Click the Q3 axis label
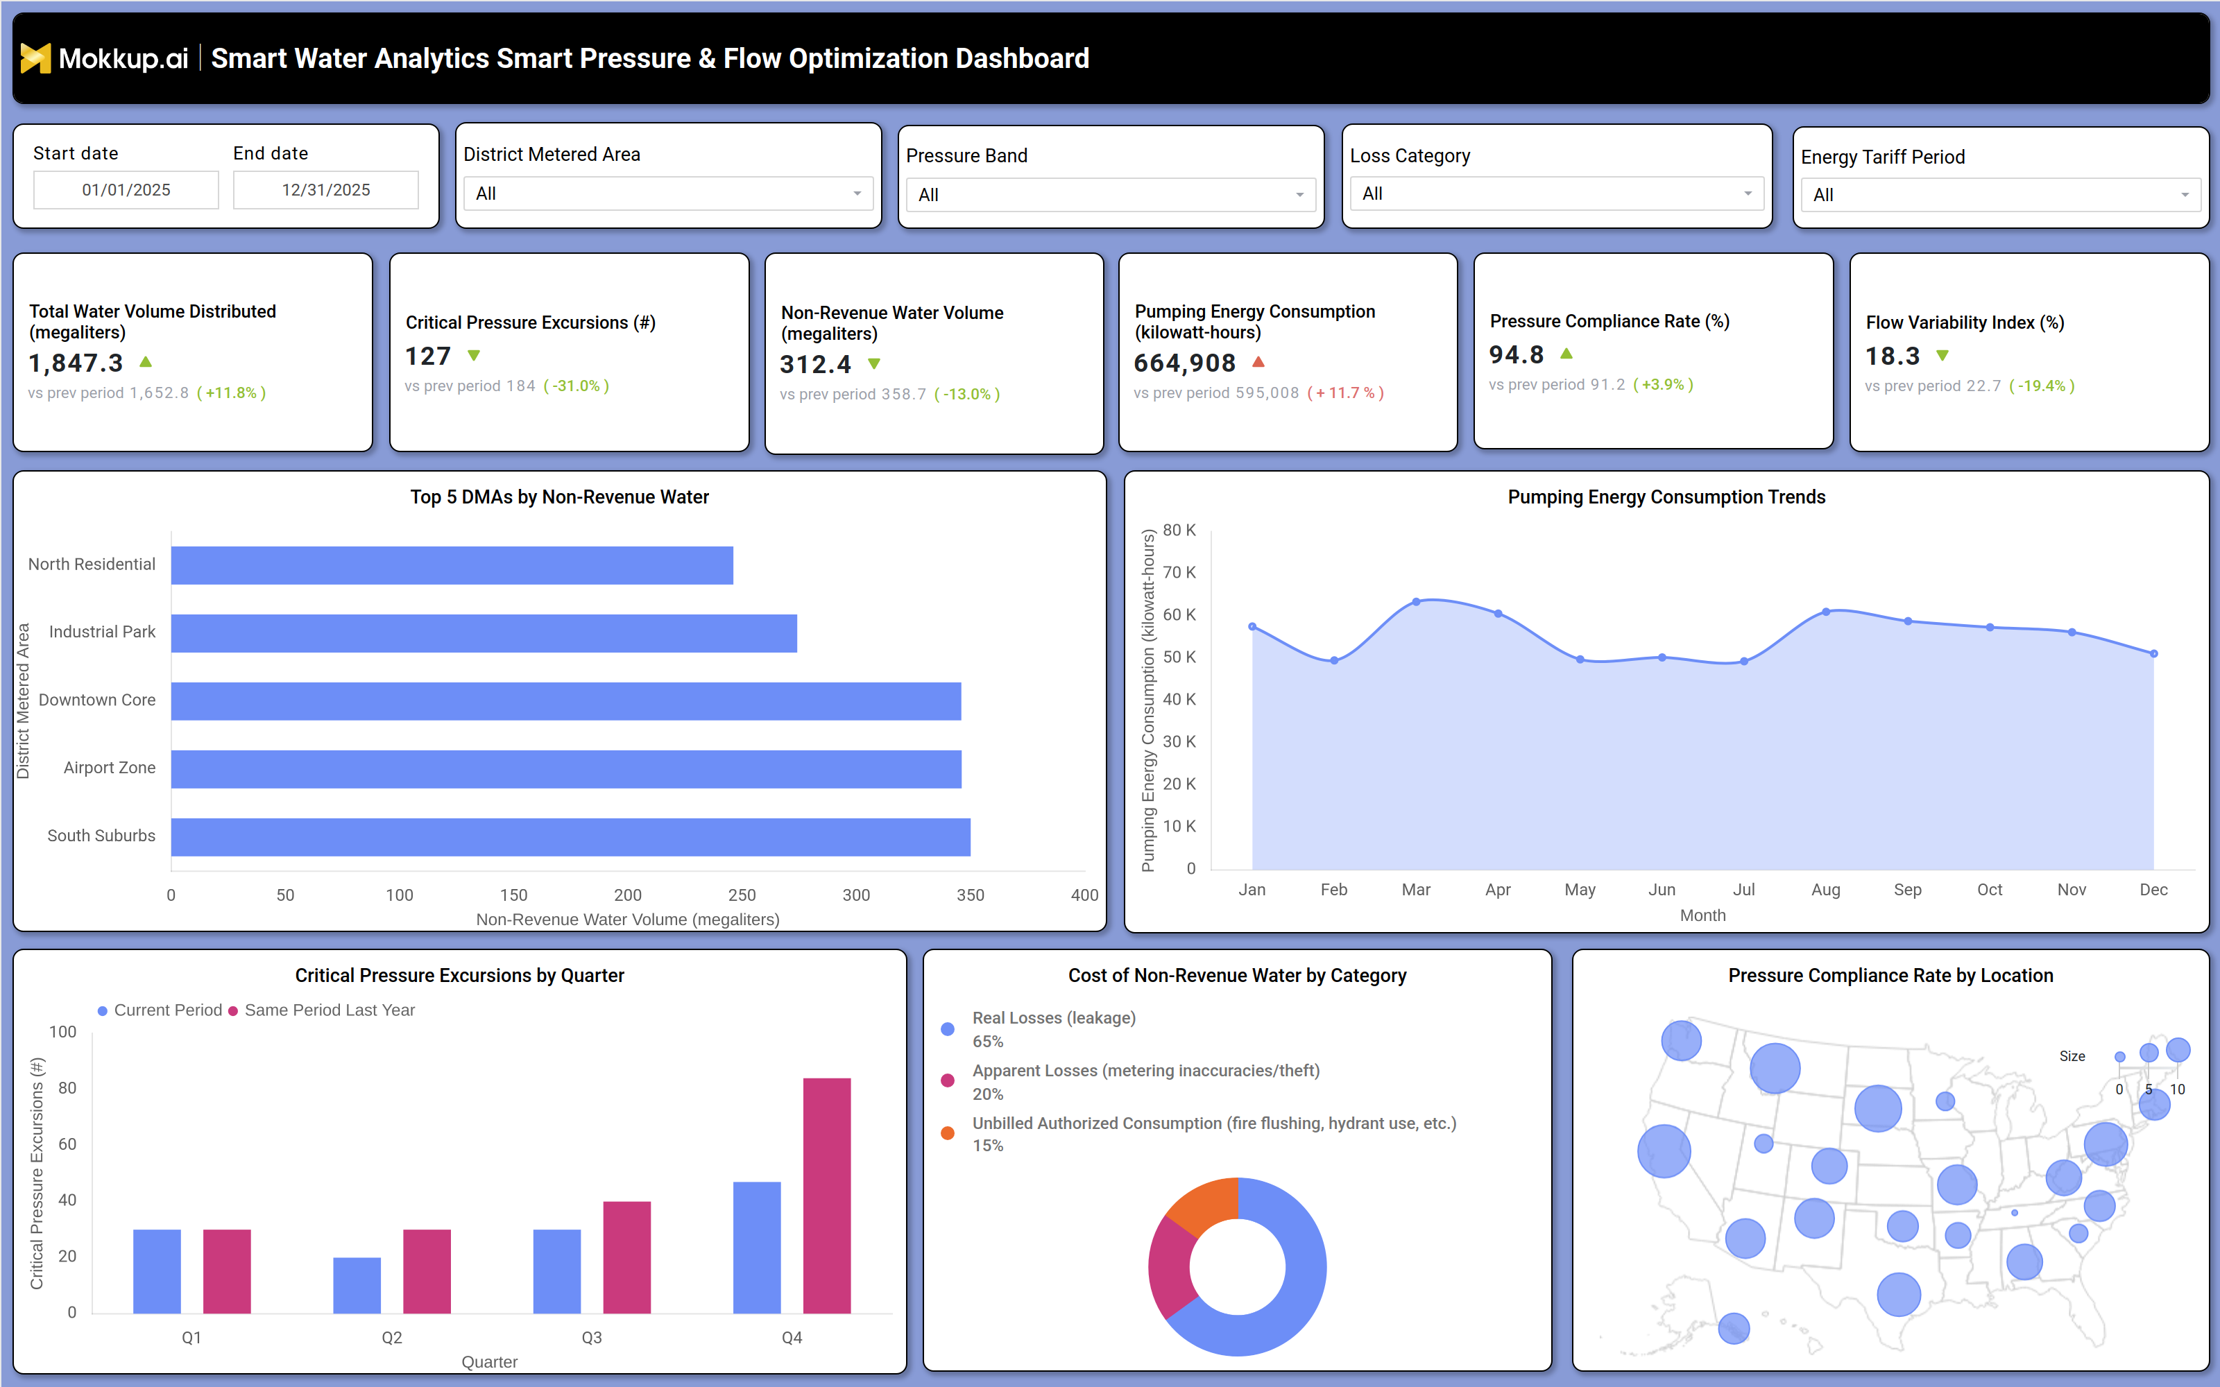This screenshot has height=1387, width=2220. tap(592, 1338)
